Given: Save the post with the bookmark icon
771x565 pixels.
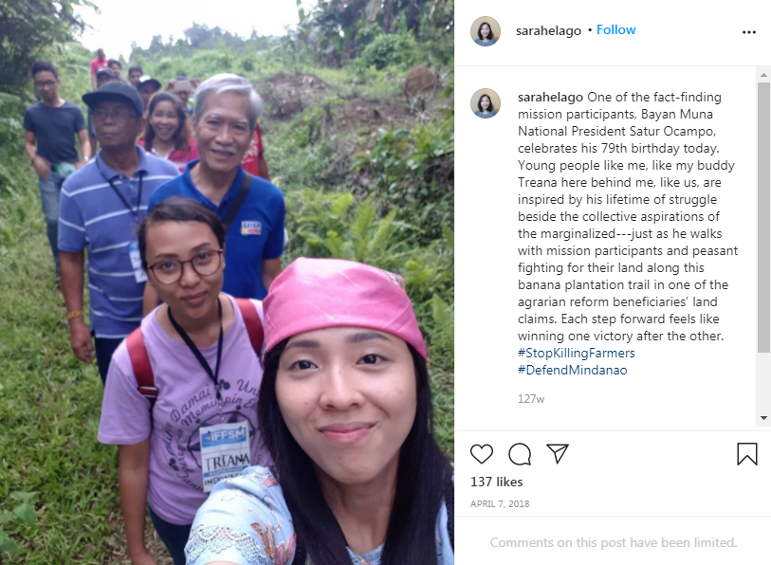Looking at the screenshot, I should click(747, 453).
